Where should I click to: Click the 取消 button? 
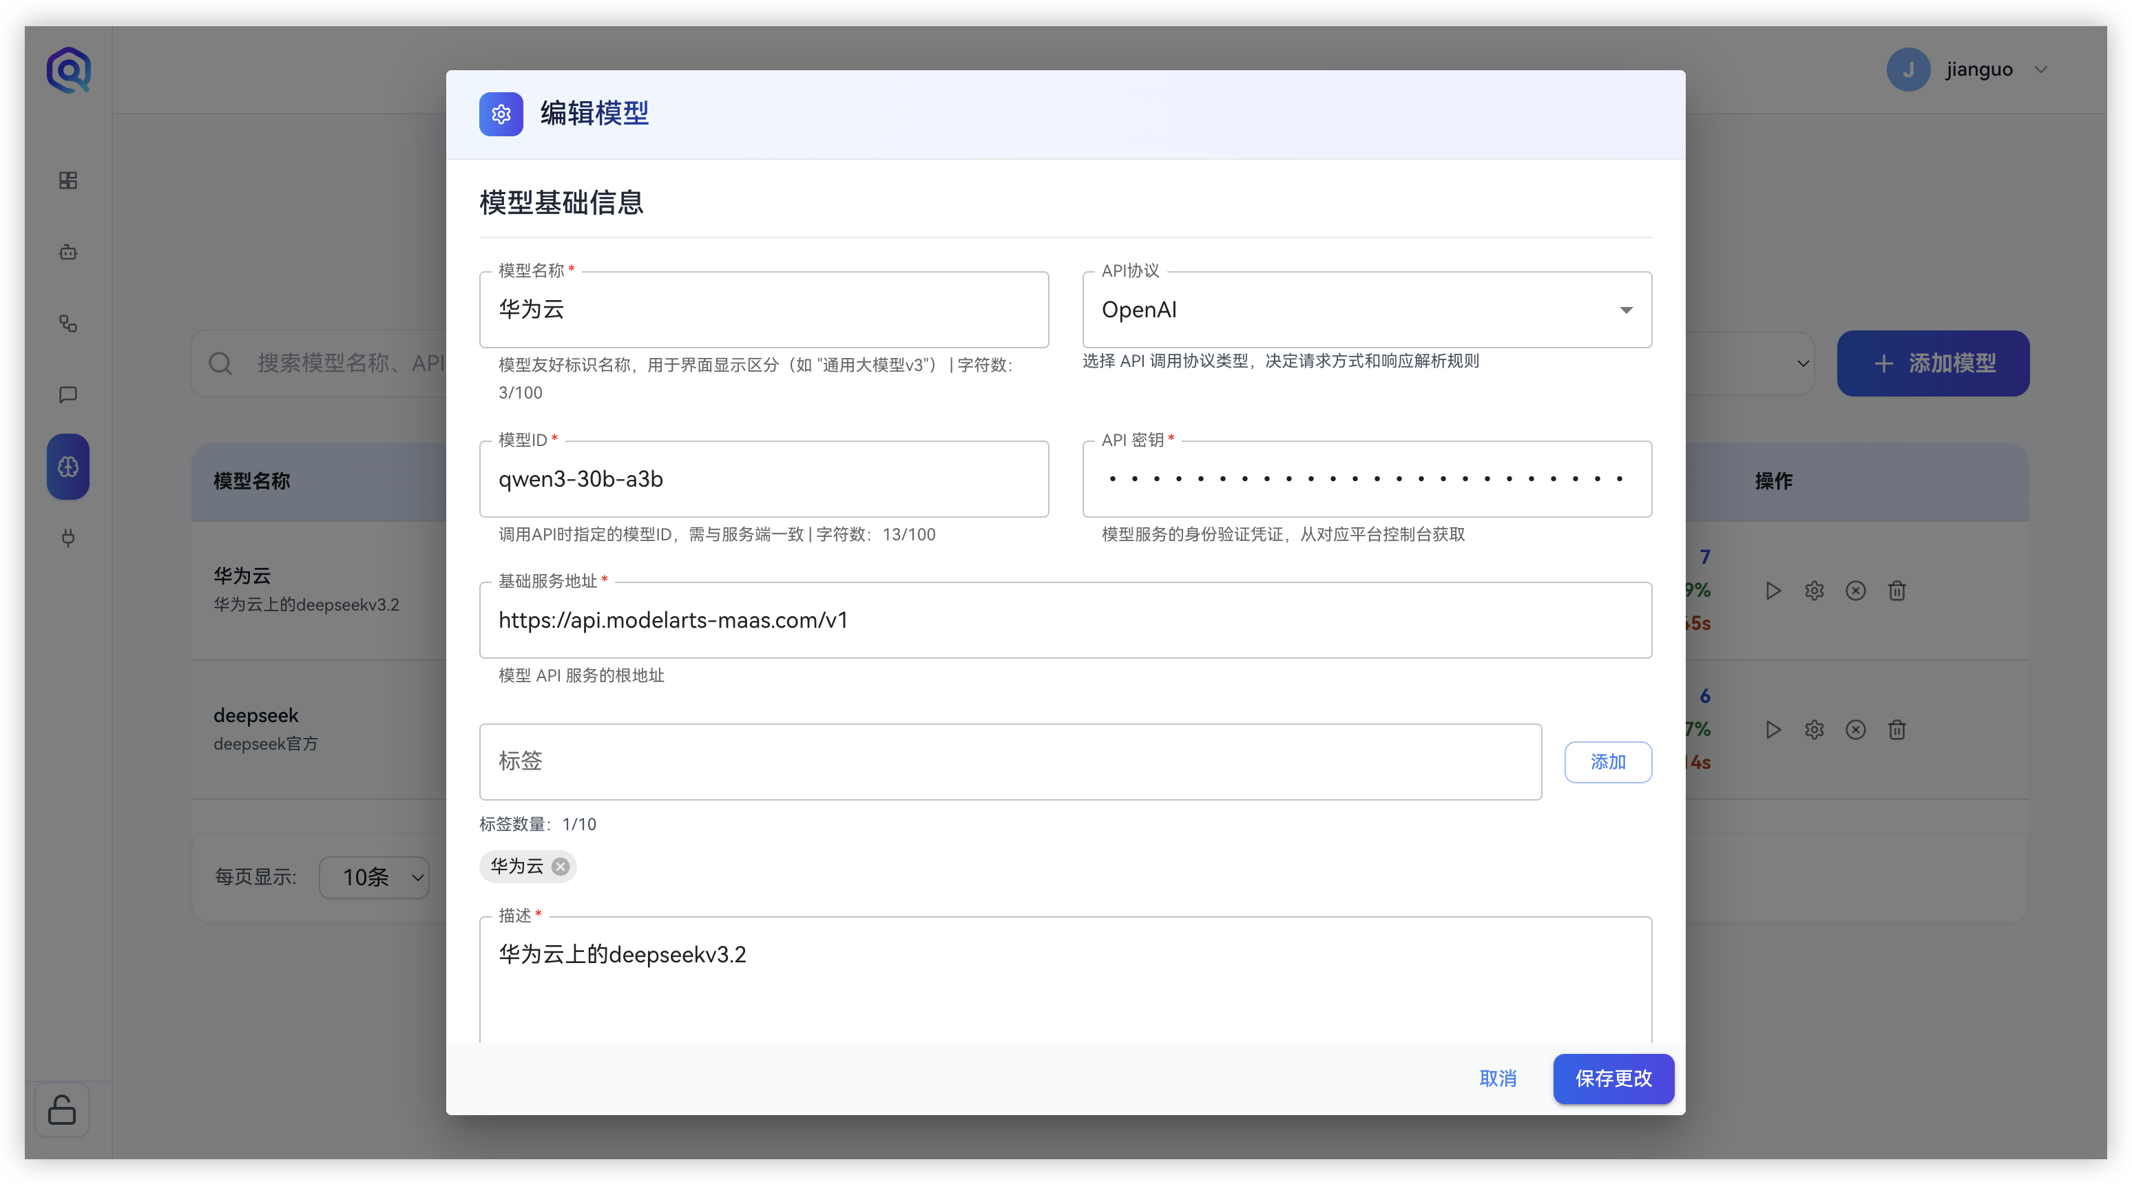1497,1078
